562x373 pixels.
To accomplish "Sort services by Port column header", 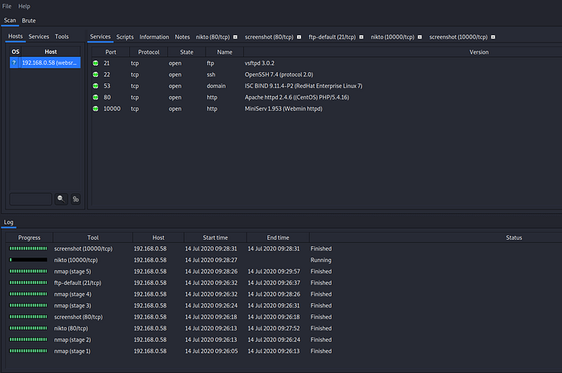I will (x=111, y=51).
